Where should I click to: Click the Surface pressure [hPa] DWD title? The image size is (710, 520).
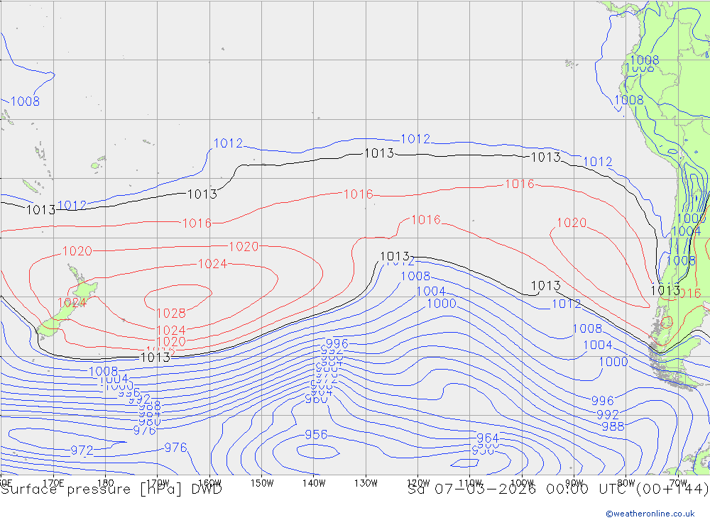[x=111, y=489]
